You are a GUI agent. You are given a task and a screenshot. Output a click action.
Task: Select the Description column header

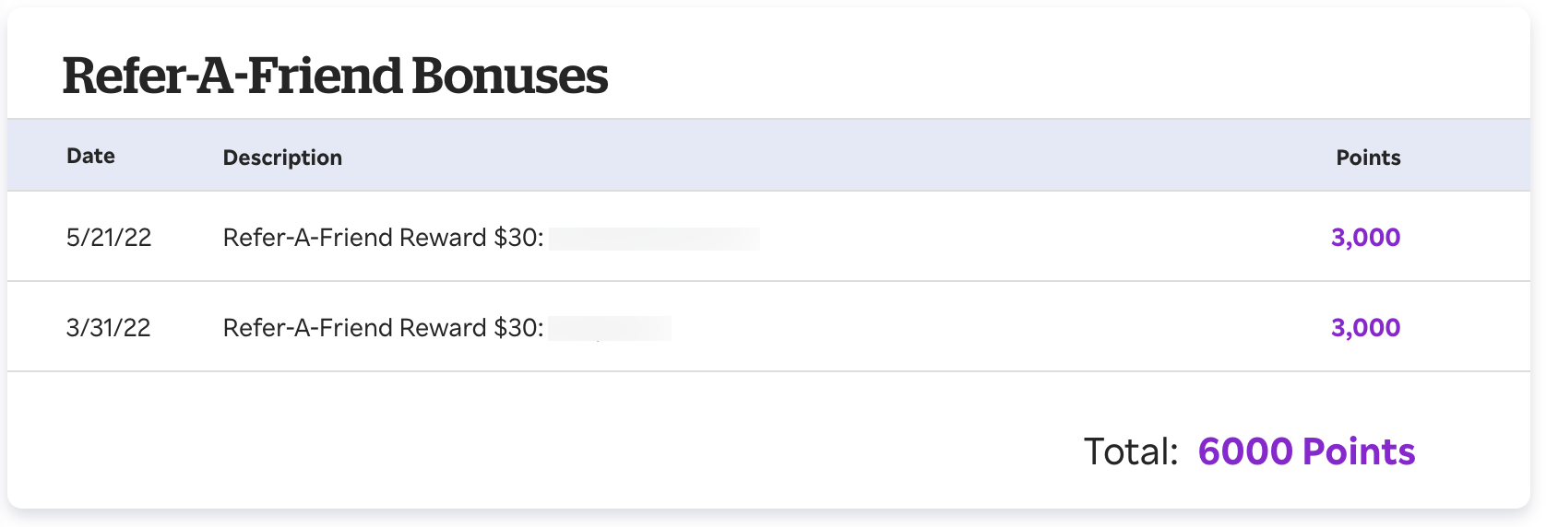point(282,158)
